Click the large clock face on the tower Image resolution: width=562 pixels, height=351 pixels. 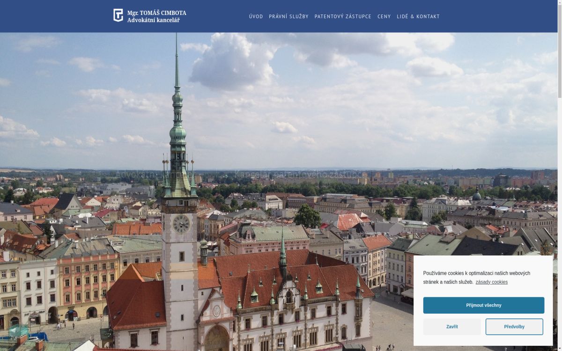click(x=181, y=224)
